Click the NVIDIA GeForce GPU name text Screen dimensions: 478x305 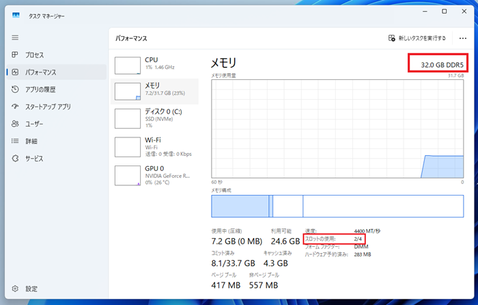click(x=167, y=176)
